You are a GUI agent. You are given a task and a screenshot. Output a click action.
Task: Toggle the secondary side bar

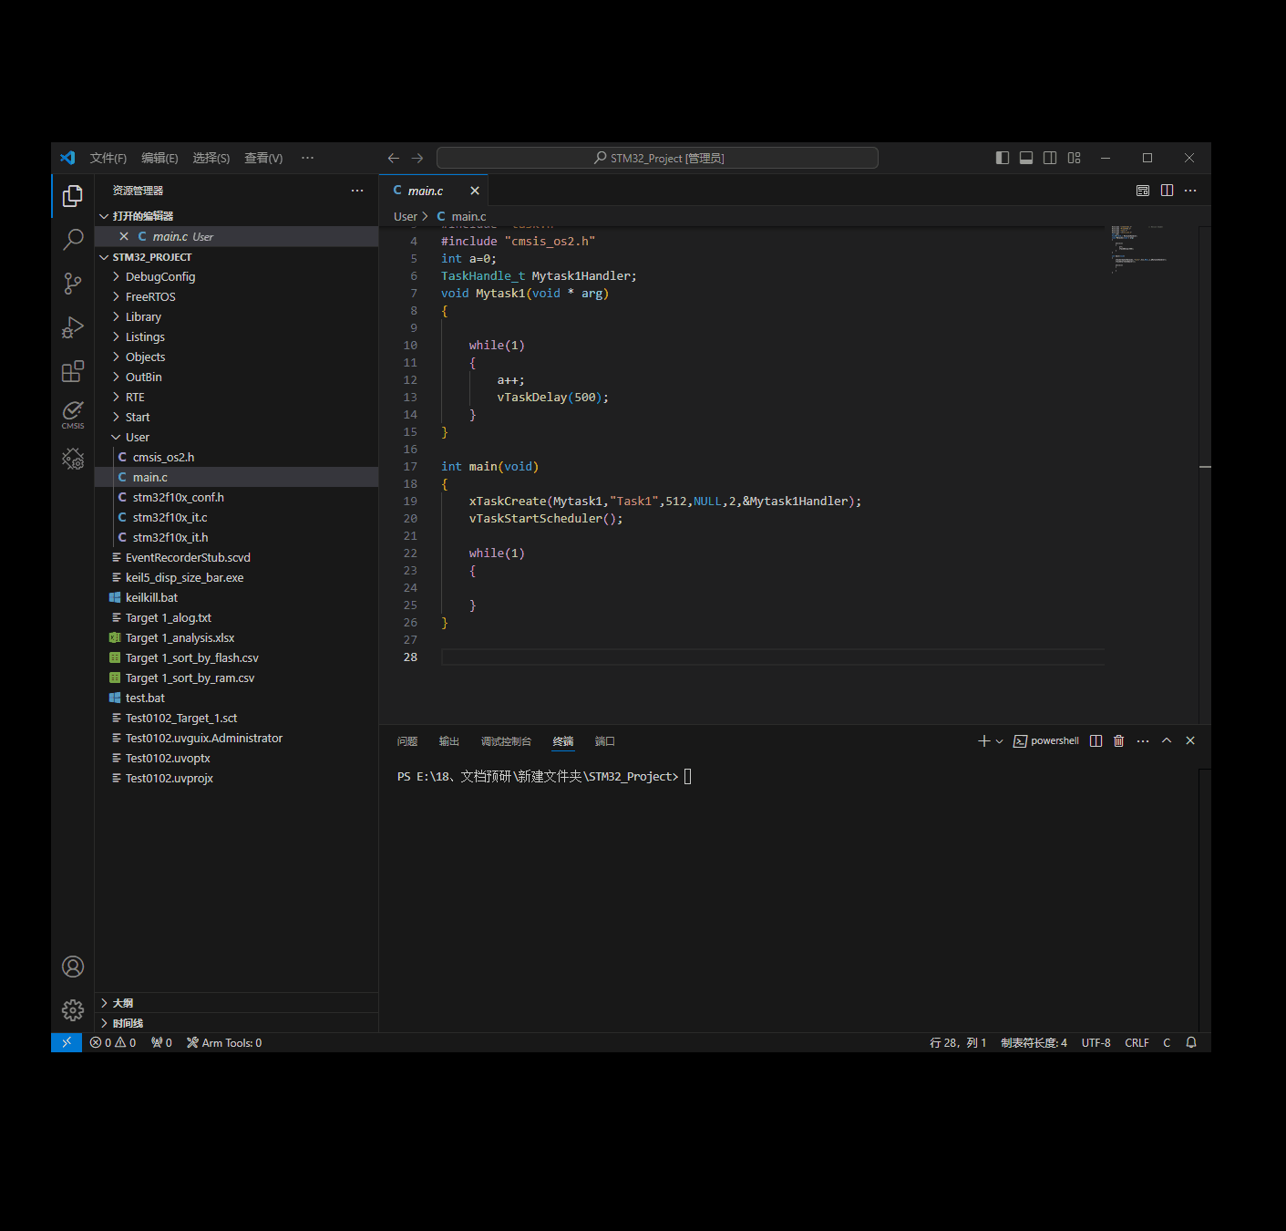pyautogui.click(x=1050, y=158)
